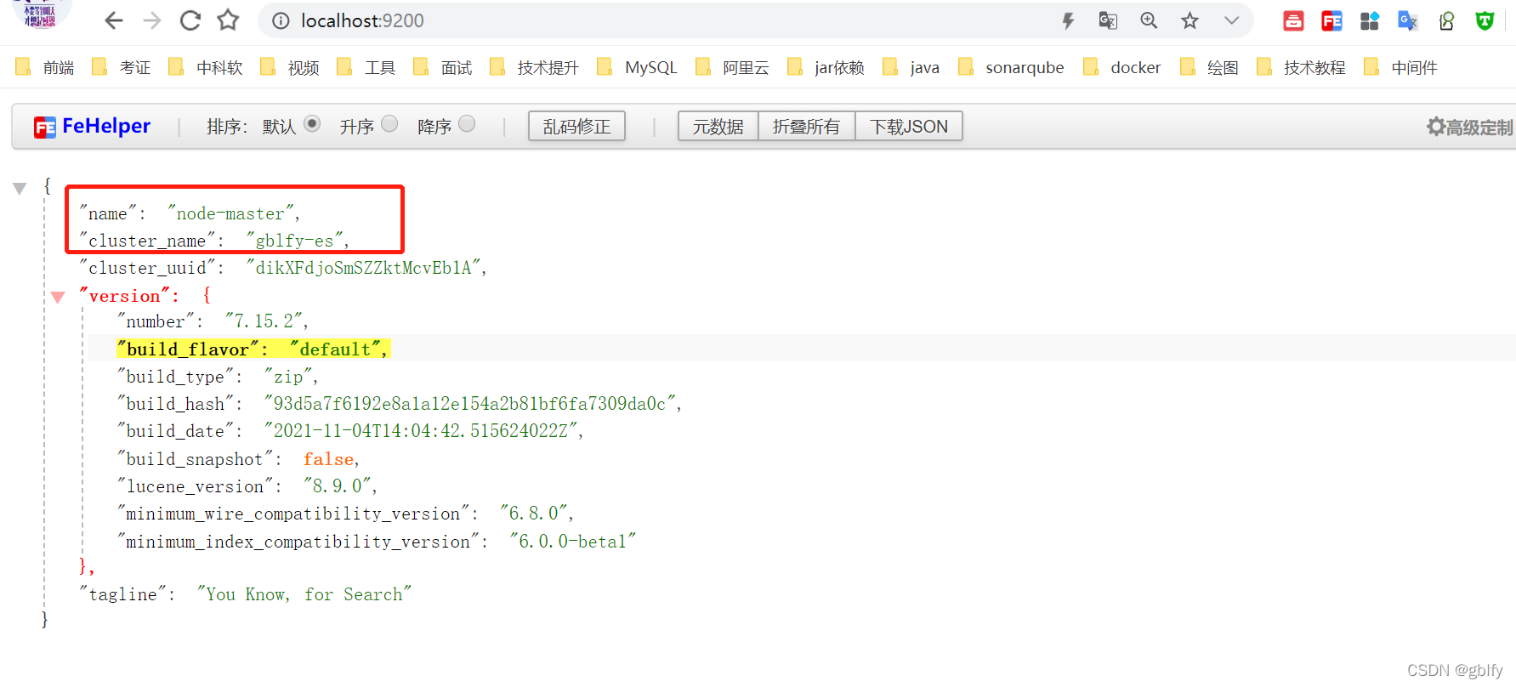1516x687 pixels.
Task: Collapse the version object red triangle
Action: [x=58, y=297]
